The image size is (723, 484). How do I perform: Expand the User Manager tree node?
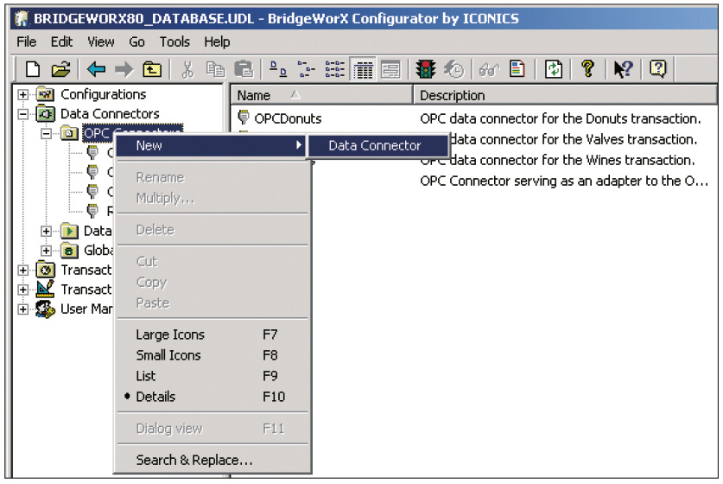click(x=22, y=309)
